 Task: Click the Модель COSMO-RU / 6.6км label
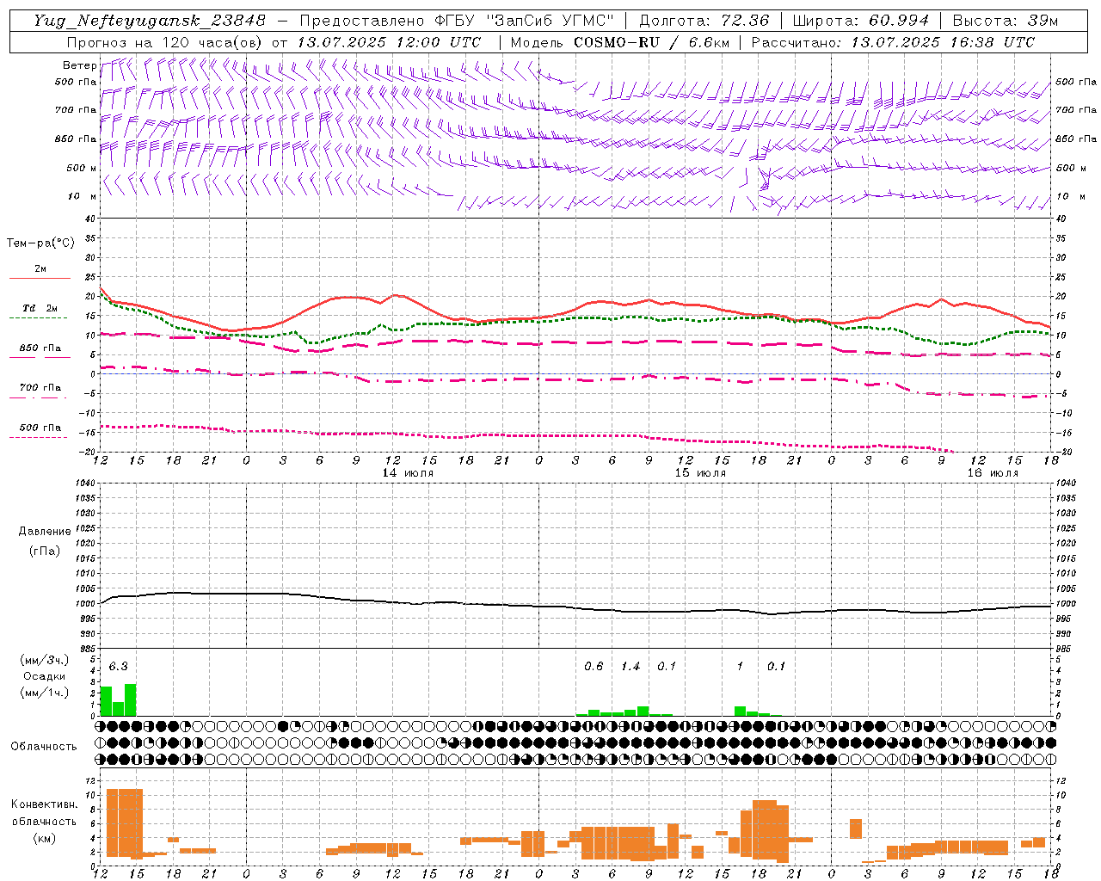[x=618, y=42]
